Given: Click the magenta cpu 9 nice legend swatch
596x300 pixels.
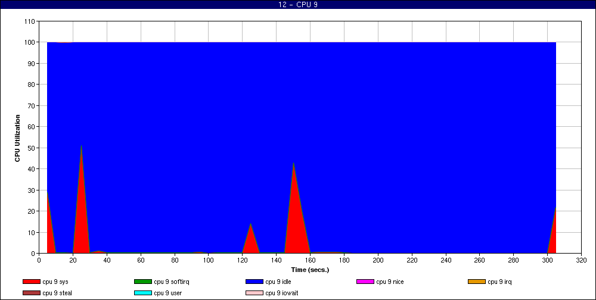Looking at the screenshot, I should click(365, 282).
